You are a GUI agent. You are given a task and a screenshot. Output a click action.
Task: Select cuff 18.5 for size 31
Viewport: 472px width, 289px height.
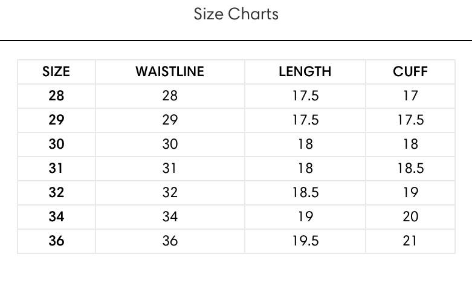click(x=410, y=168)
